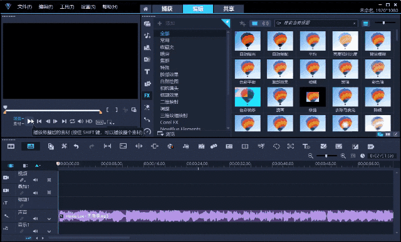Open the resize/crop mode dropdown in preview
Viewport: 401px width, 242px height.
coord(111,122)
